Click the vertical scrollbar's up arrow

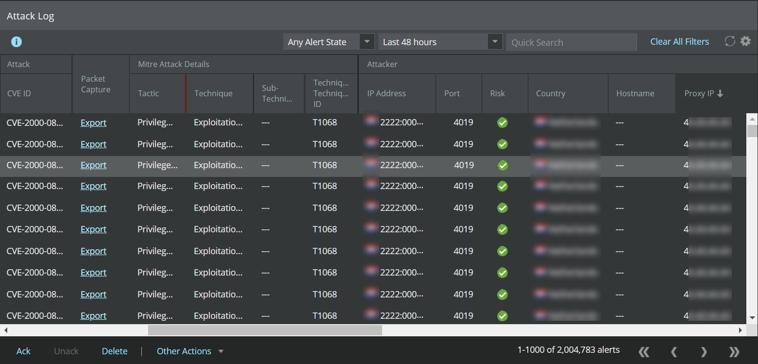[752, 119]
